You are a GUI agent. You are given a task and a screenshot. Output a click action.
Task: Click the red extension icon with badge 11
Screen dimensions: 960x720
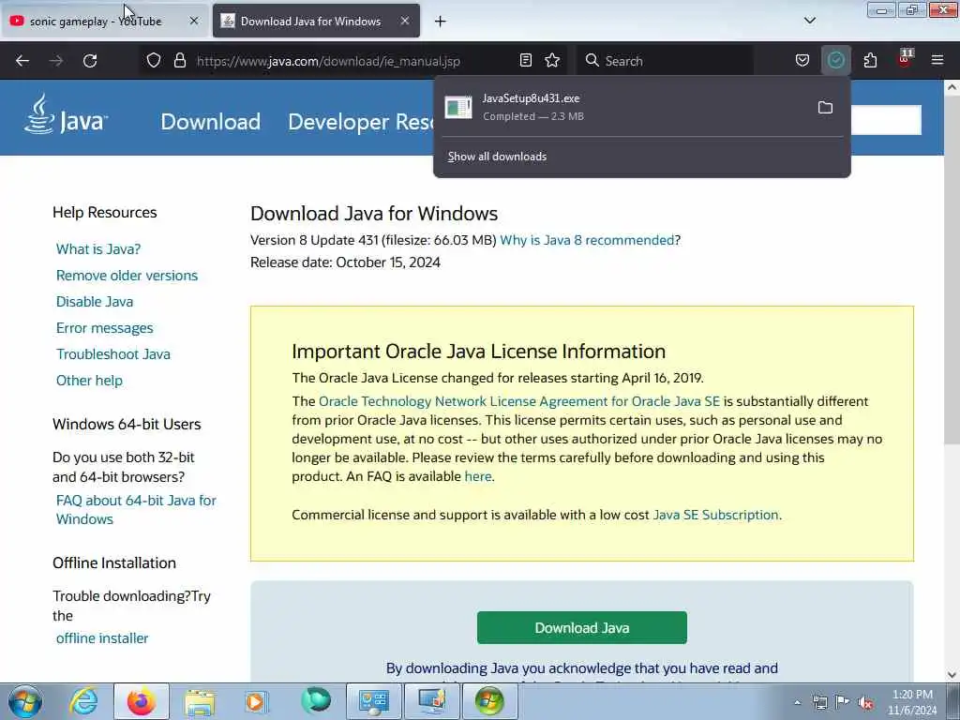905,59
